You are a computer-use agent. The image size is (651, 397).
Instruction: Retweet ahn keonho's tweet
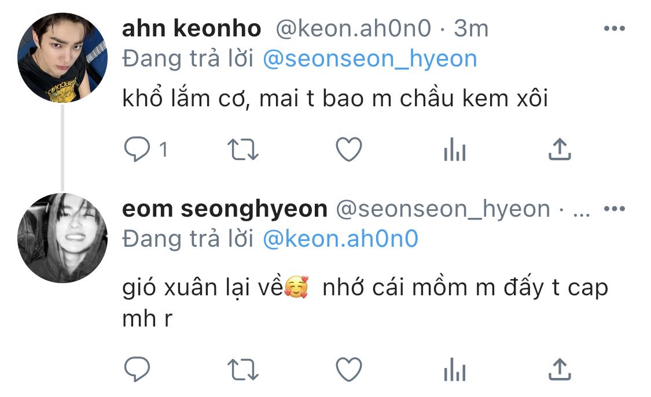(x=243, y=150)
